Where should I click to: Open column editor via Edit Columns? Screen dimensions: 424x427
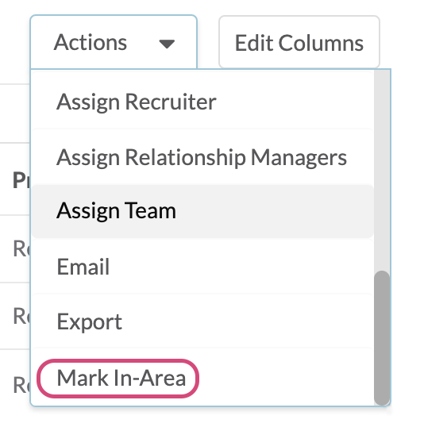pyautogui.click(x=299, y=43)
